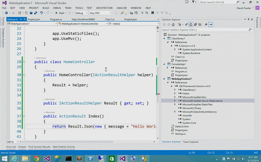Viewport: 261px width, 162px height.
Task: Collapse the Index() method outline marker
Action: pos(24,116)
